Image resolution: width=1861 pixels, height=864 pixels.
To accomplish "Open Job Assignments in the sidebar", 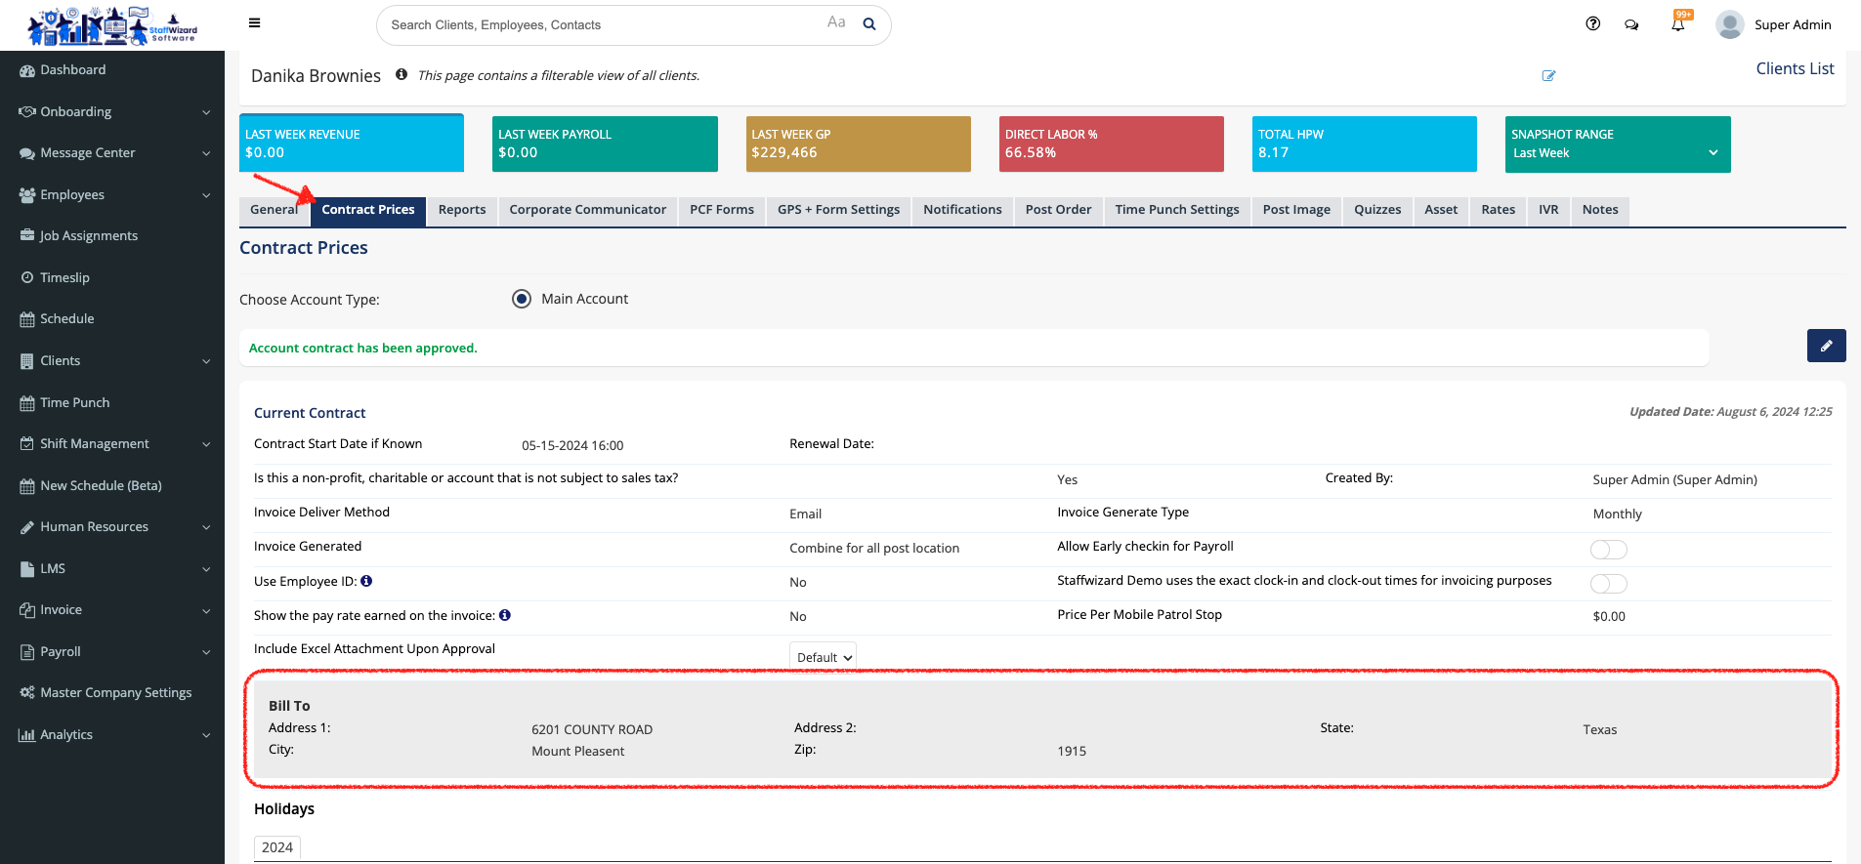I will point(89,236).
